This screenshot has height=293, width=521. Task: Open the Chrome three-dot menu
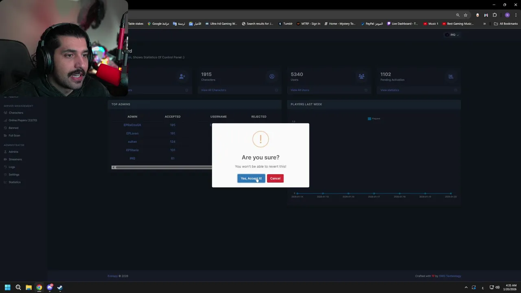tap(516, 15)
